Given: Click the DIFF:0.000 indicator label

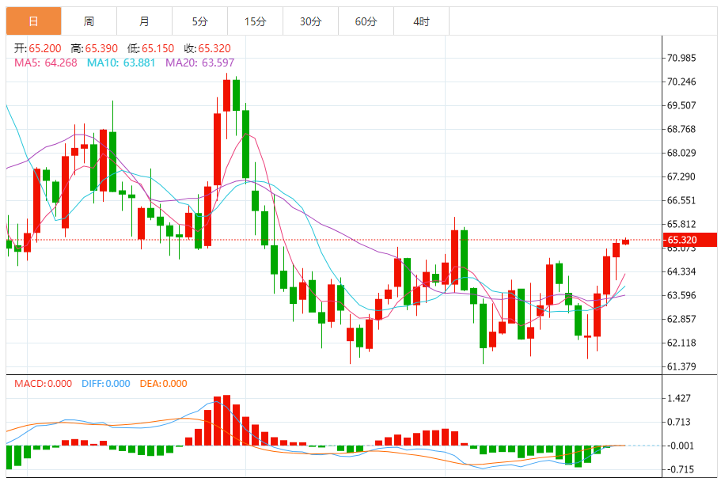Looking at the screenshot, I should (106, 384).
